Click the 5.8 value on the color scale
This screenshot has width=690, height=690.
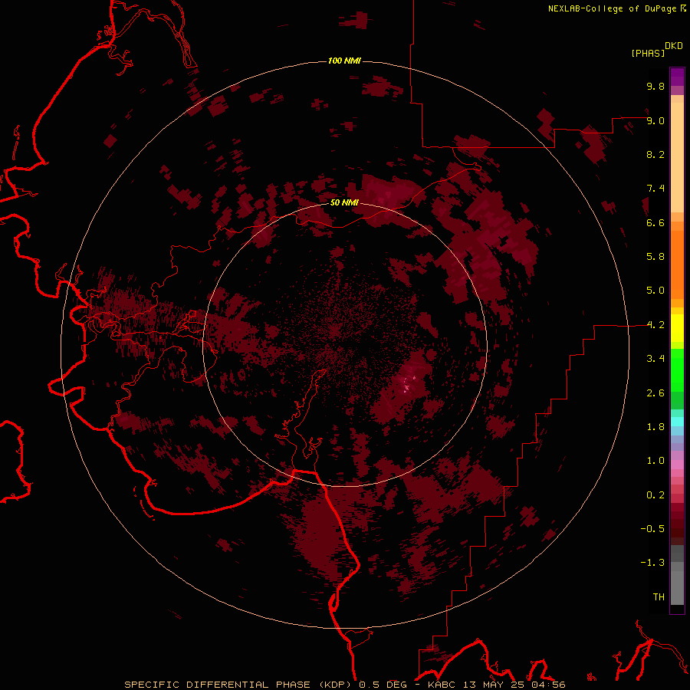coord(655,257)
